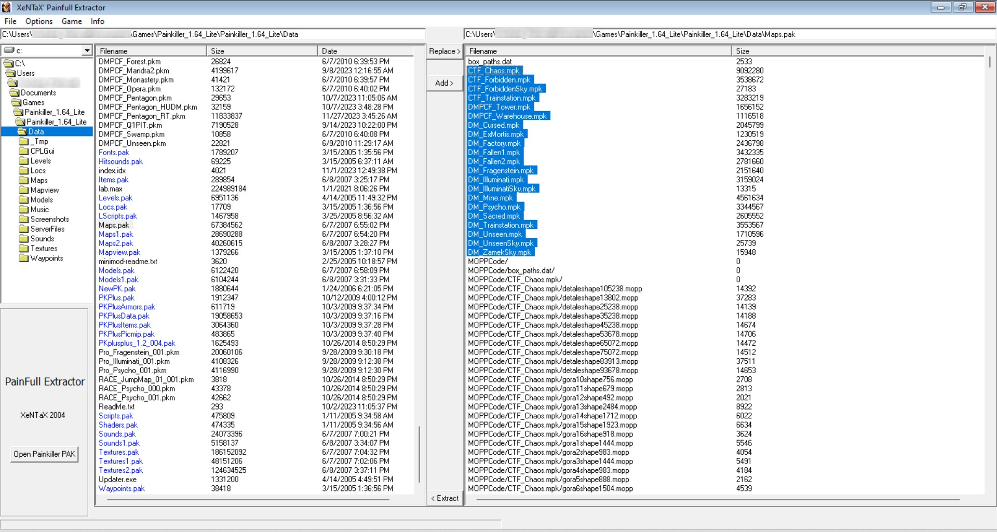
Task: Click the Mapview folder icon
Action: (24, 190)
